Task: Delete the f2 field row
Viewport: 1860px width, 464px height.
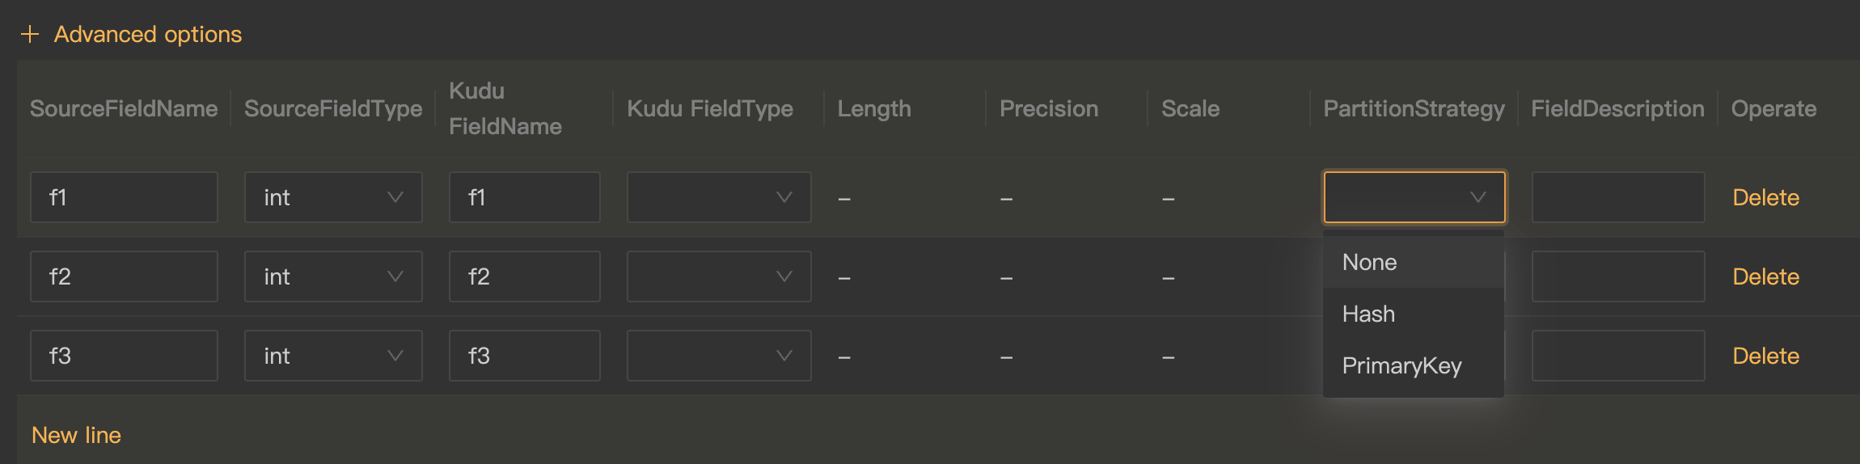Action: pyautogui.click(x=1765, y=276)
